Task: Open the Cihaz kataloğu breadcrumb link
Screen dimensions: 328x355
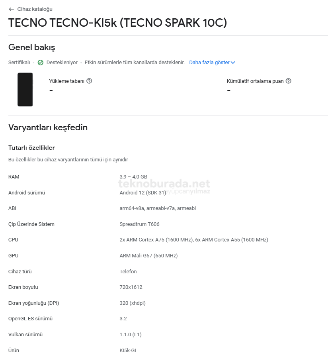Action: click(x=35, y=9)
